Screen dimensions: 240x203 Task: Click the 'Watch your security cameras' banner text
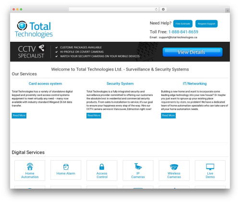[x=100, y=56]
